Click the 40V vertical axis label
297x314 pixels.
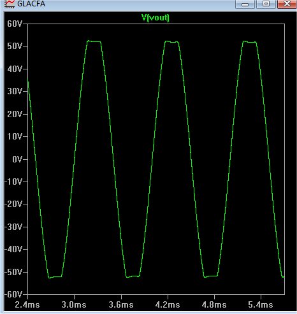(x=15, y=69)
